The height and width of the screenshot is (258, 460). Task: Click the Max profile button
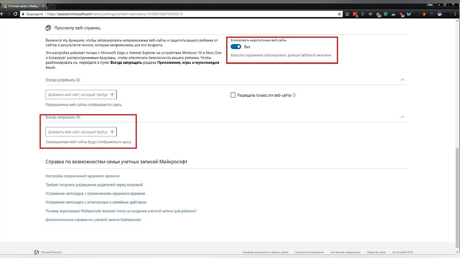tap(430, 4)
